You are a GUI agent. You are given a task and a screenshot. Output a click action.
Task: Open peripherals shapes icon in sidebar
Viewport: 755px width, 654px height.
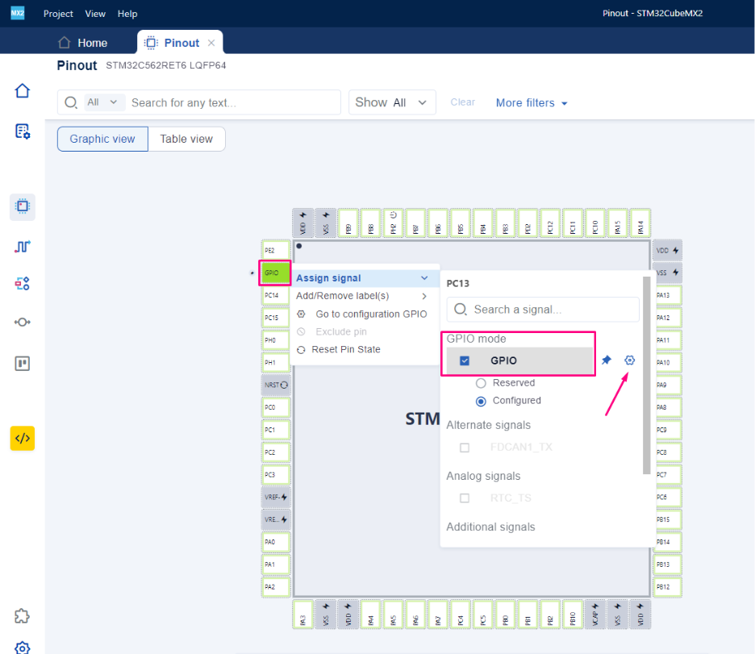click(x=22, y=283)
